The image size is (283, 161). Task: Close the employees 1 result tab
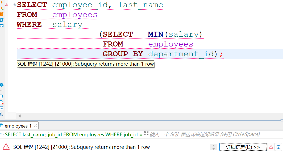tap(35, 125)
